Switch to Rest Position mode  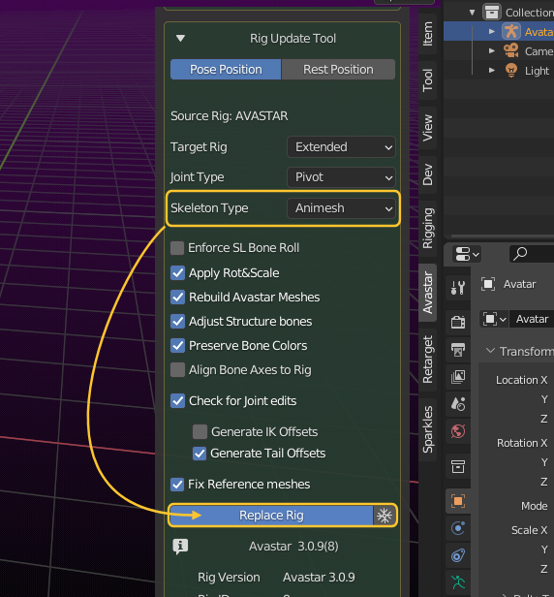tap(338, 70)
